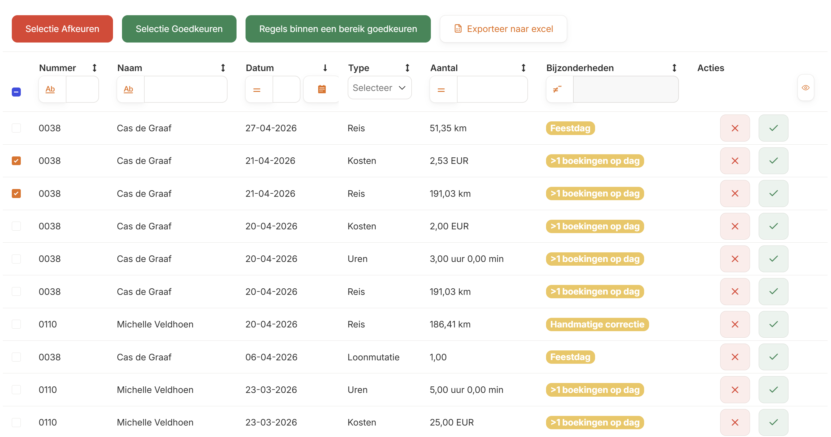
Task: Check the 27-04-2026 Reis row checkbox
Action: 16,128
